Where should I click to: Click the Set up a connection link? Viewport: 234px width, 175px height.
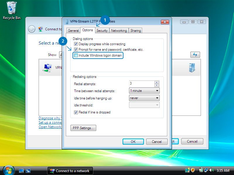click(x=50, y=123)
